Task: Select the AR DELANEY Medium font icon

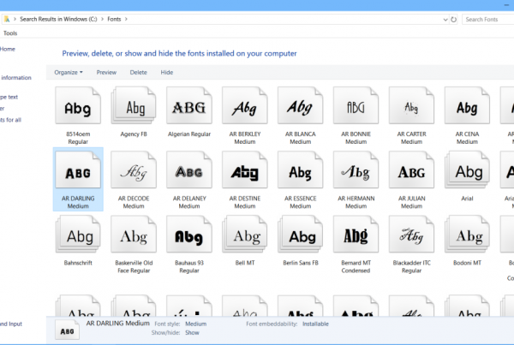Action: pos(189,170)
